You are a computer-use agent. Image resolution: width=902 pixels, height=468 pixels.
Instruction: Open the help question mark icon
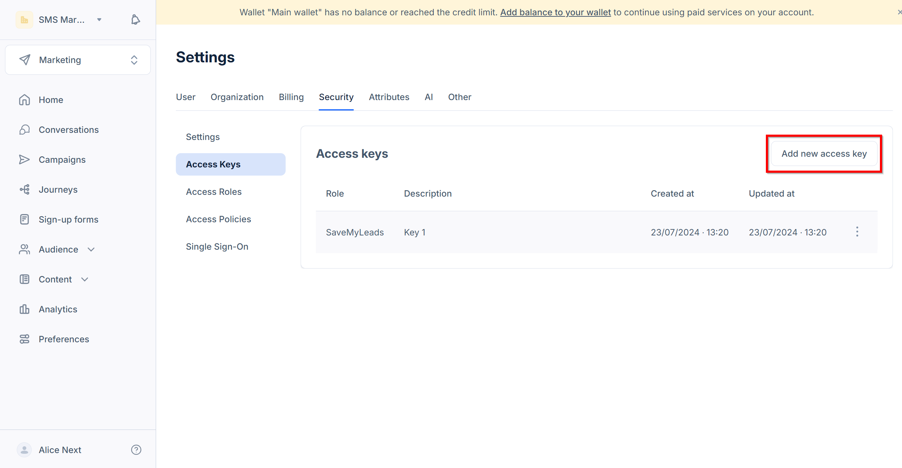[x=136, y=450]
